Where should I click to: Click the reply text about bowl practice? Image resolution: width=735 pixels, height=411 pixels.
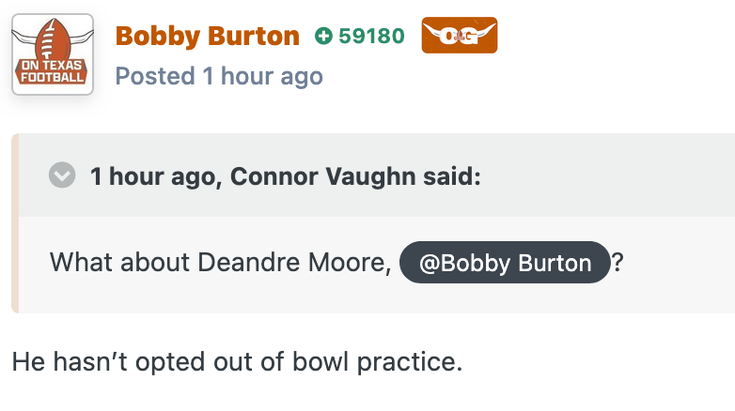click(x=237, y=361)
